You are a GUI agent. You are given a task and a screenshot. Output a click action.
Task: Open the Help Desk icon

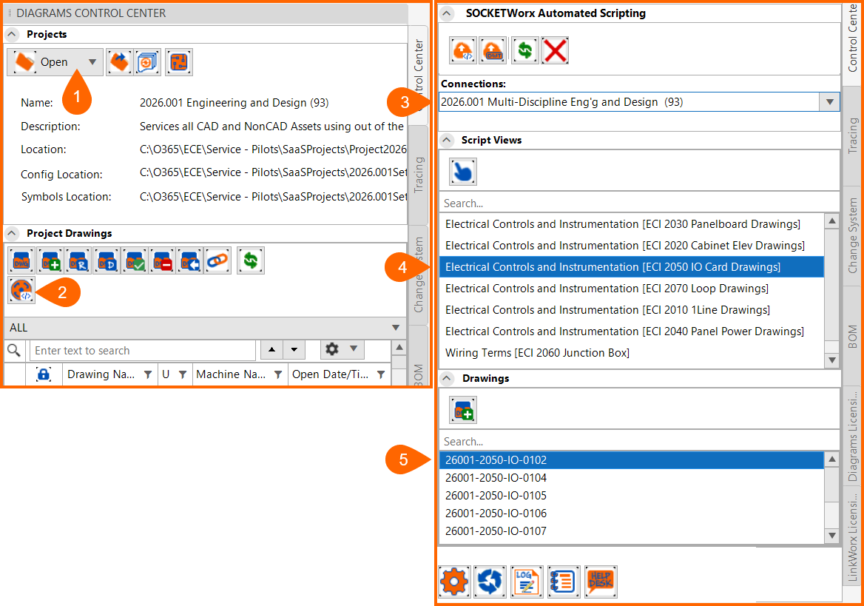601,582
